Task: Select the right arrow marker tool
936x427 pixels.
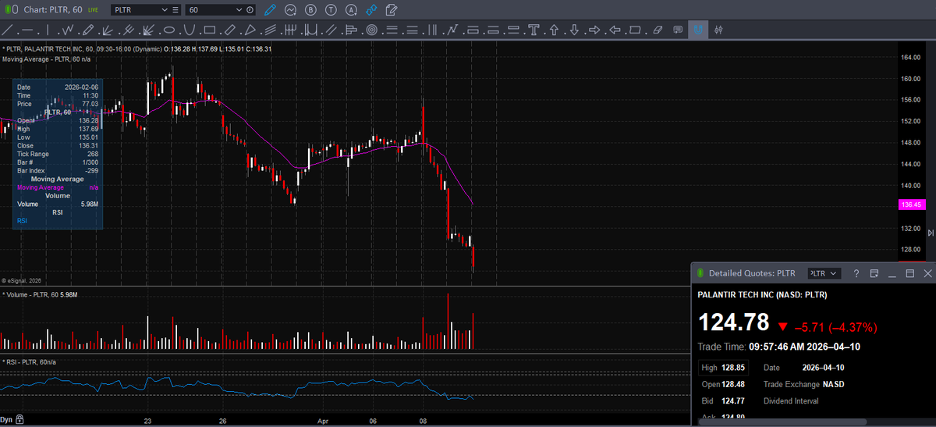Action: (594, 30)
